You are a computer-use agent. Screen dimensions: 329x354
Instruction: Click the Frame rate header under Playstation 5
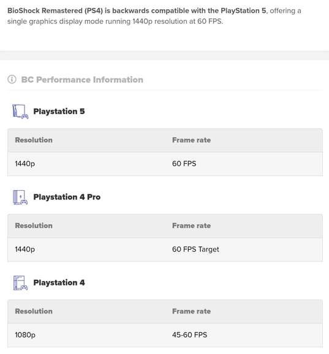(191, 140)
